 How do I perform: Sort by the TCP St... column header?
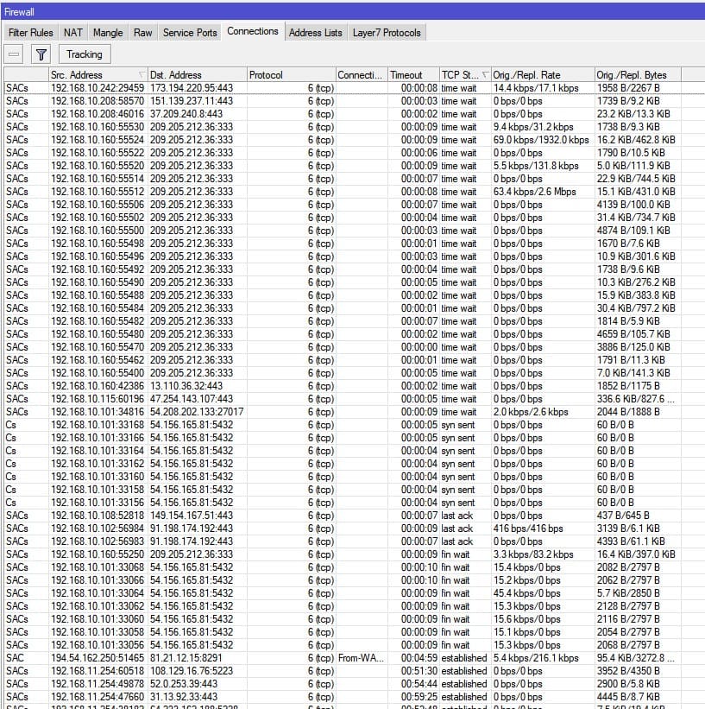click(465, 75)
